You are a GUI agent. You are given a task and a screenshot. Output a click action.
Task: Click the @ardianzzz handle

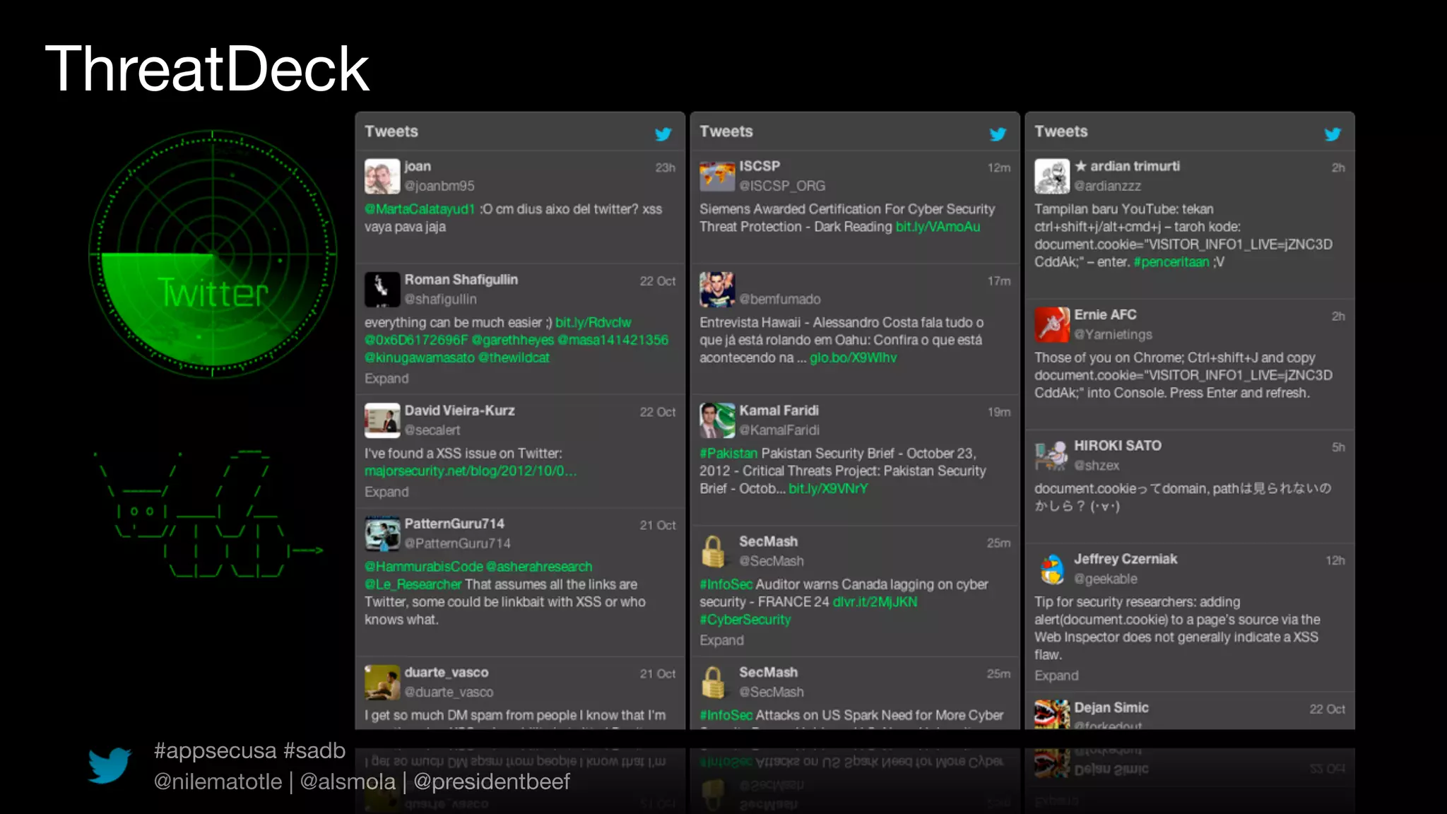(1107, 186)
